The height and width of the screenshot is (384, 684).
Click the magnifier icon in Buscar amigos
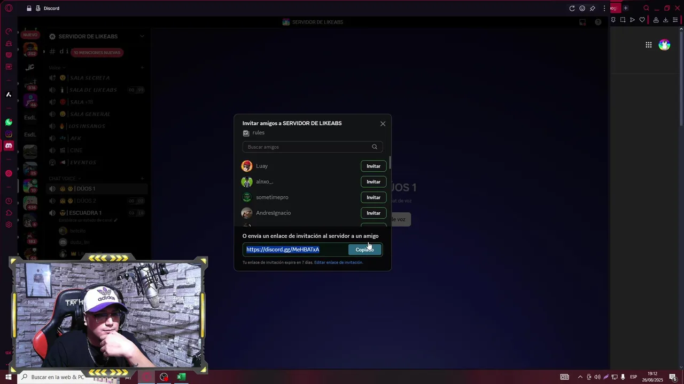tap(375, 147)
